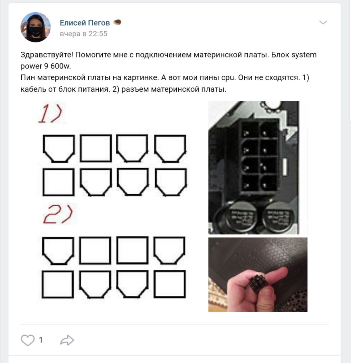Viewport: 351px width, 363px height.
Task: Click the hedgehog emoji status icon
Action: (117, 22)
